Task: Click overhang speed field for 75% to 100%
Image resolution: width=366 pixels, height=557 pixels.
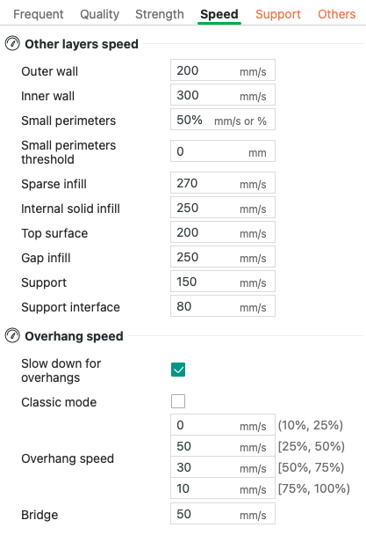Action: click(223, 488)
